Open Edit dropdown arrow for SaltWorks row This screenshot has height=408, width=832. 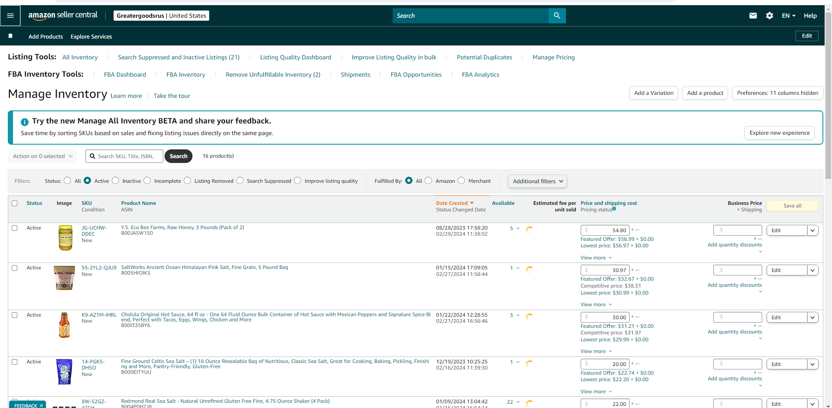(812, 270)
